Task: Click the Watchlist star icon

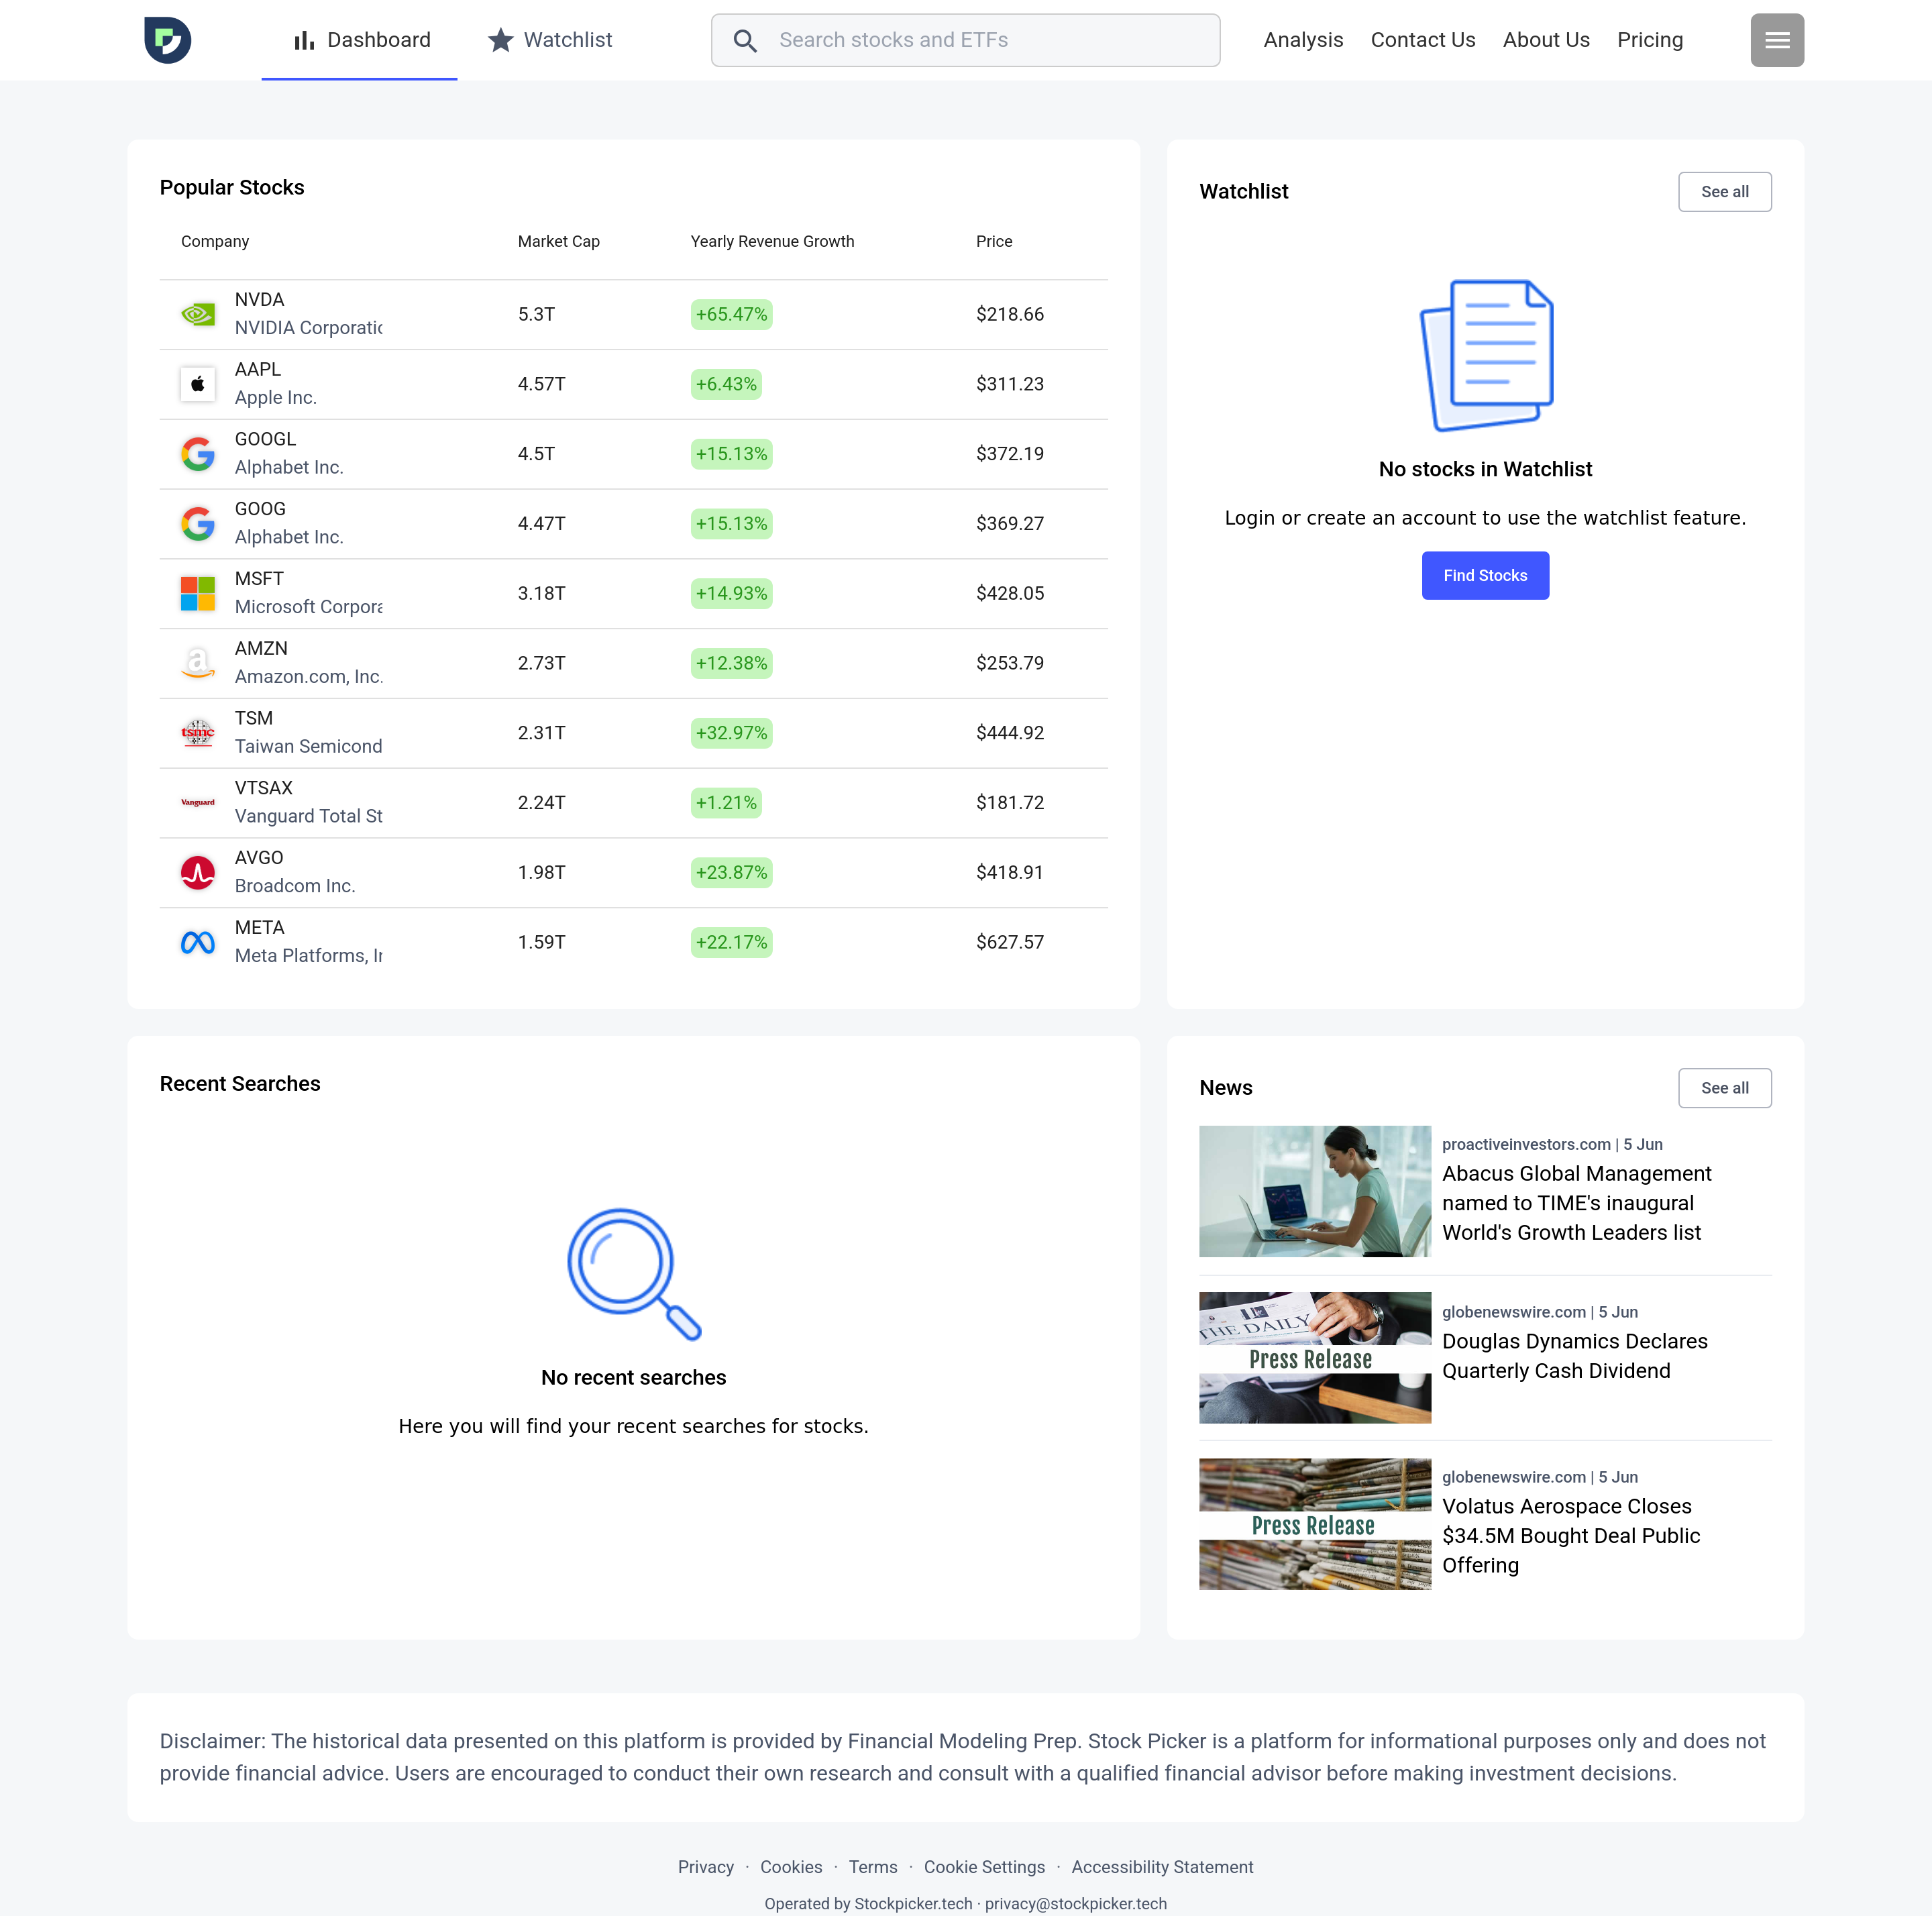Action: pos(500,40)
